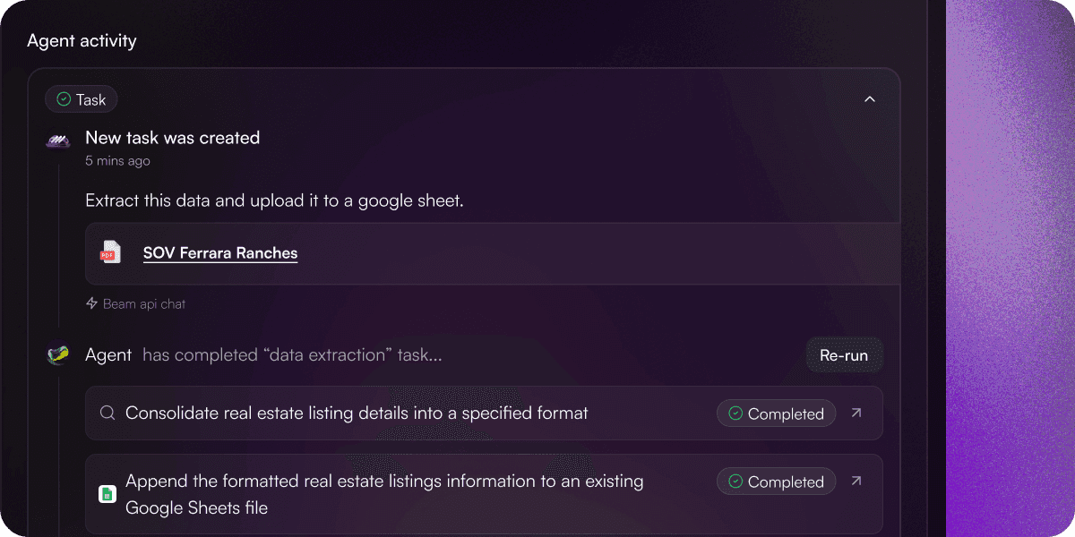Image resolution: width=1075 pixels, height=537 pixels.
Task: Select 'Consolidate real estate listing details' row
Action: pyautogui.click(x=484, y=413)
